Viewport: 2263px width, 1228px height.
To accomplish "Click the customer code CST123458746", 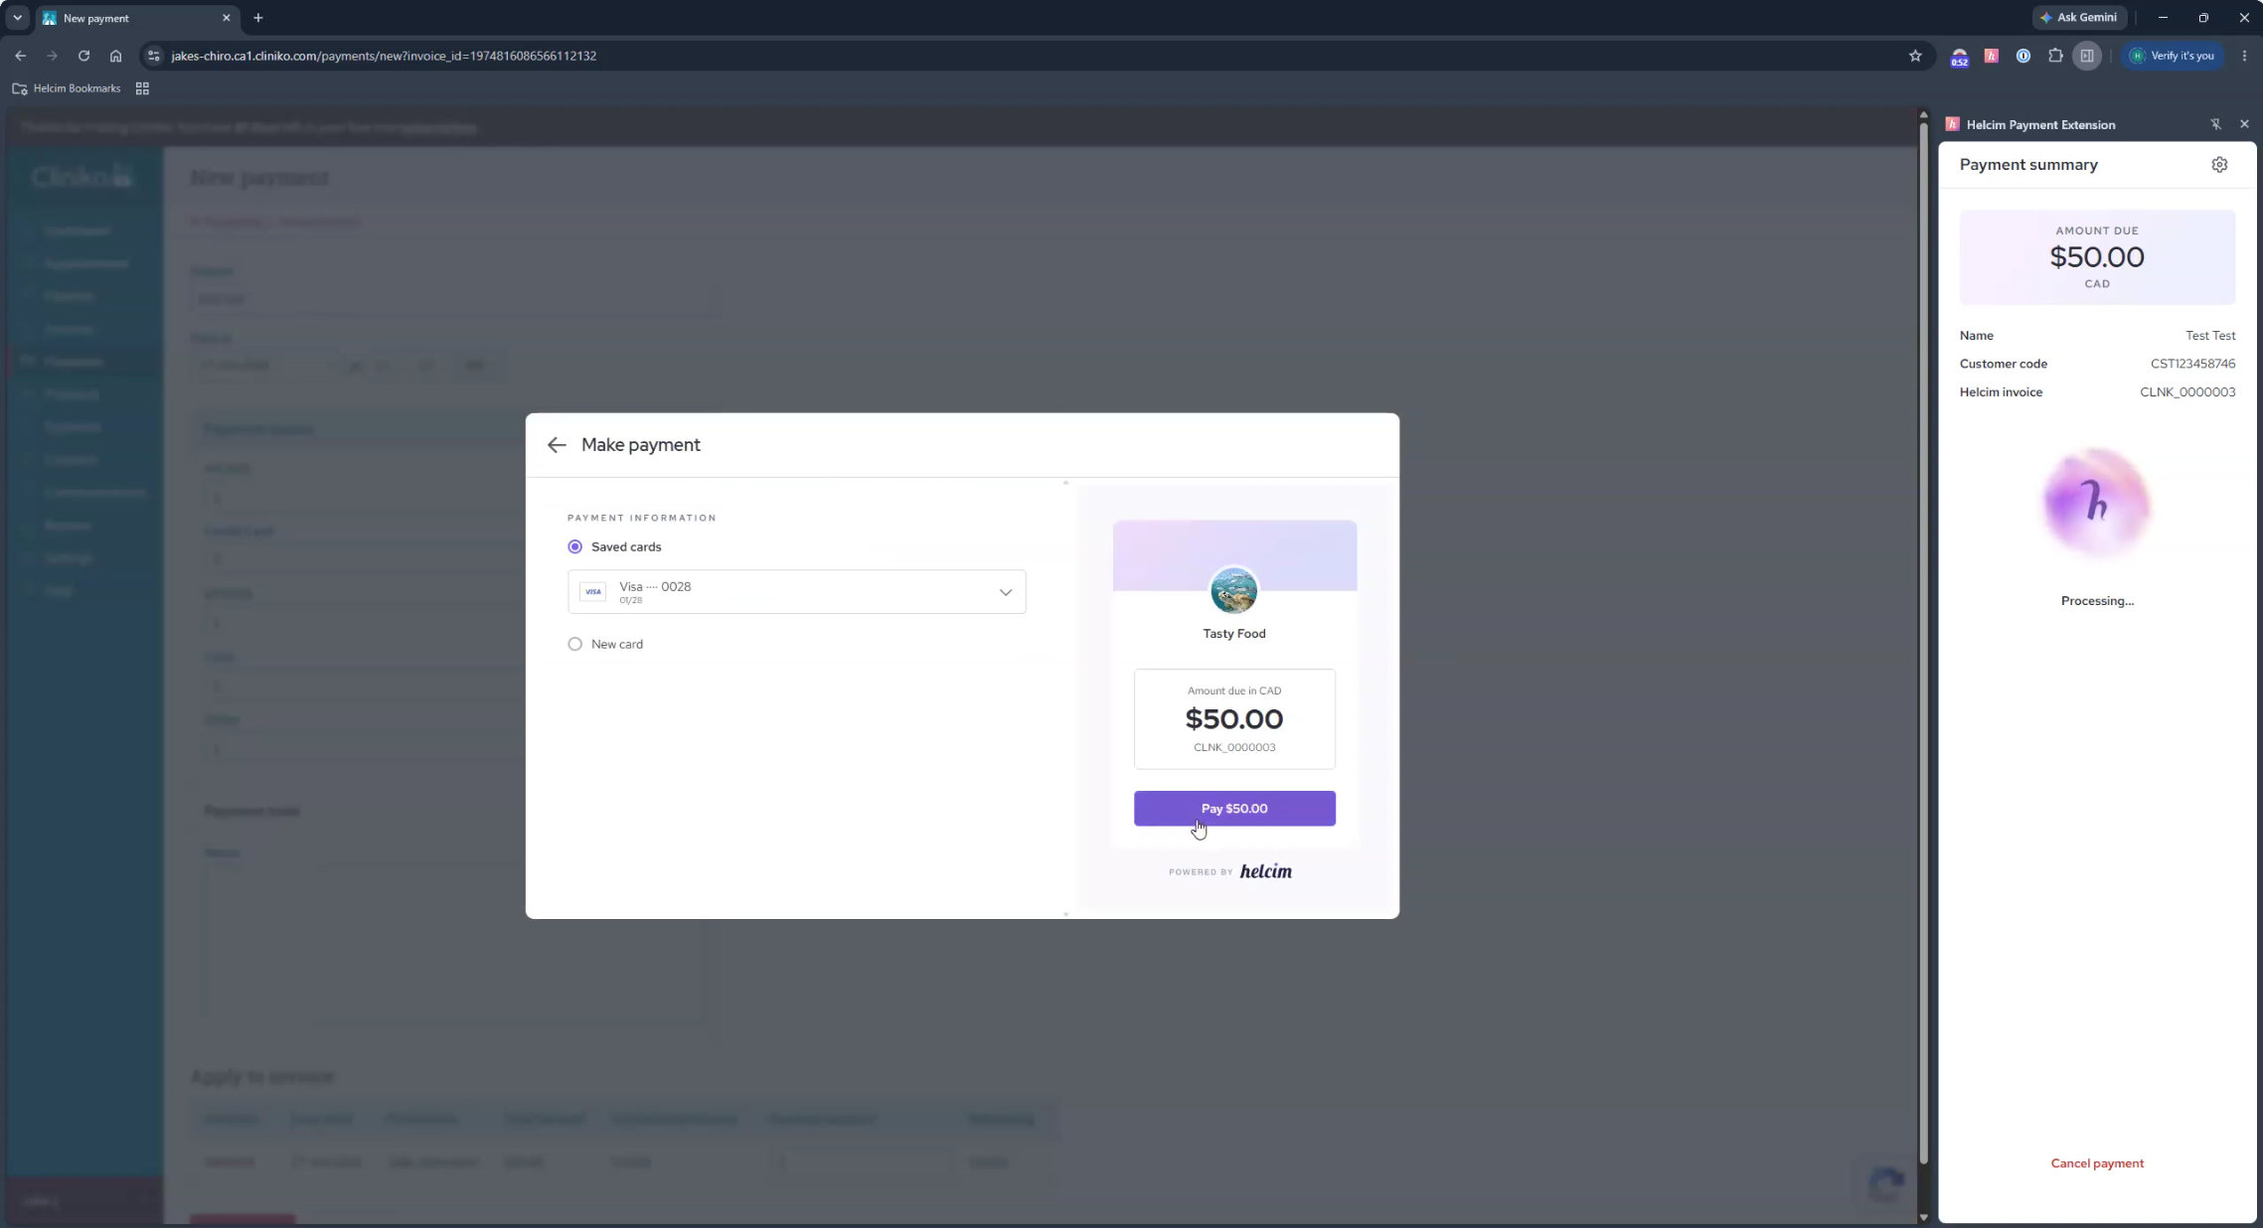I will click(2192, 364).
